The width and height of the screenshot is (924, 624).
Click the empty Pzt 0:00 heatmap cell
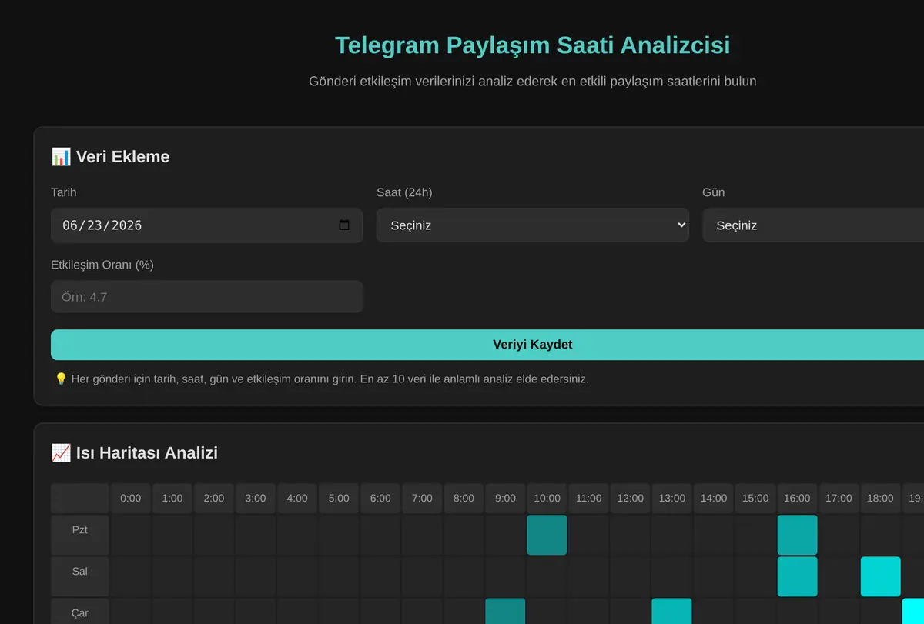click(x=131, y=535)
